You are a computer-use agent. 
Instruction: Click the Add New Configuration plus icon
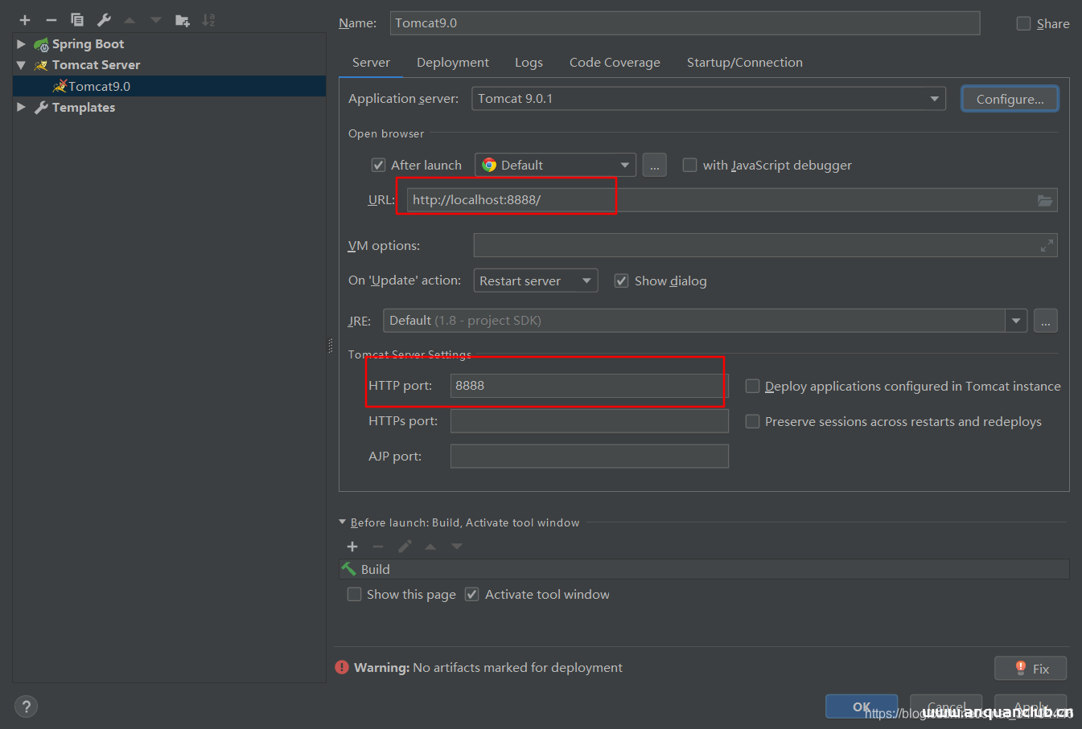(x=25, y=20)
